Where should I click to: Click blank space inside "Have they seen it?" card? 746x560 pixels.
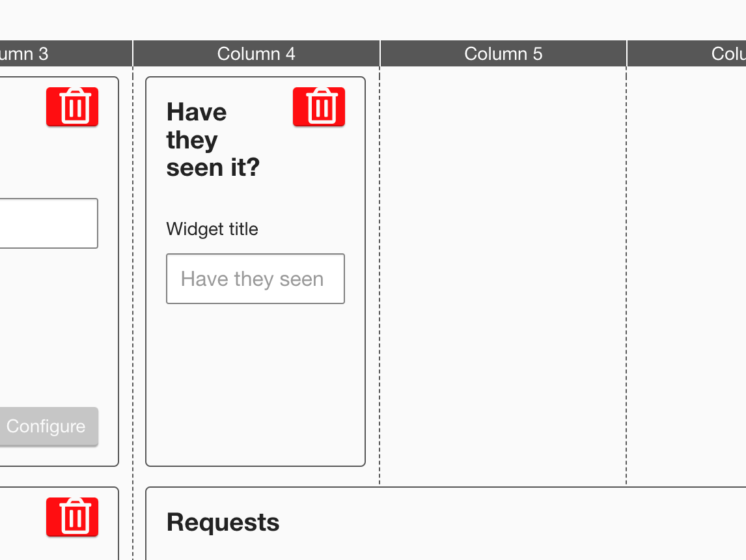pos(255,384)
